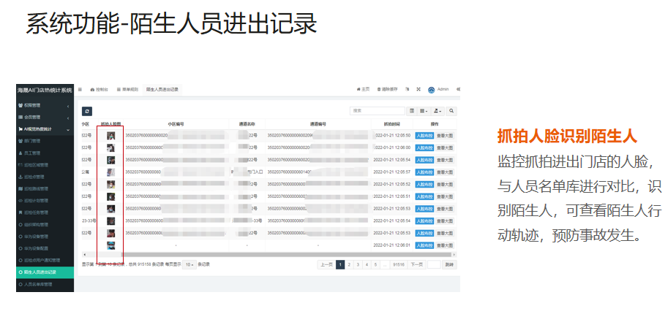Viewport: 668px width, 322px height.
Task: Click the hamburger menu icon in top bar
Action: coord(80,89)
